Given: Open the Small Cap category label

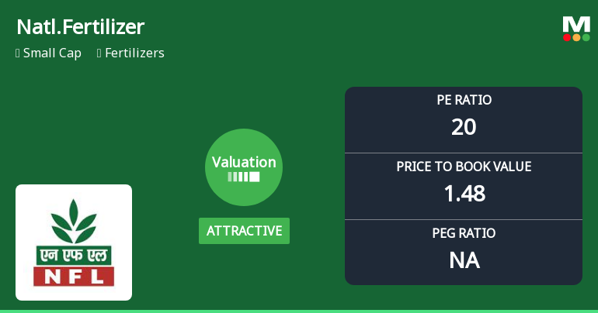Looking at the screenshot, I should tap(52, 53).
